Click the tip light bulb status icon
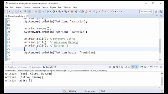168x94 pixels. tap(162, 91)
